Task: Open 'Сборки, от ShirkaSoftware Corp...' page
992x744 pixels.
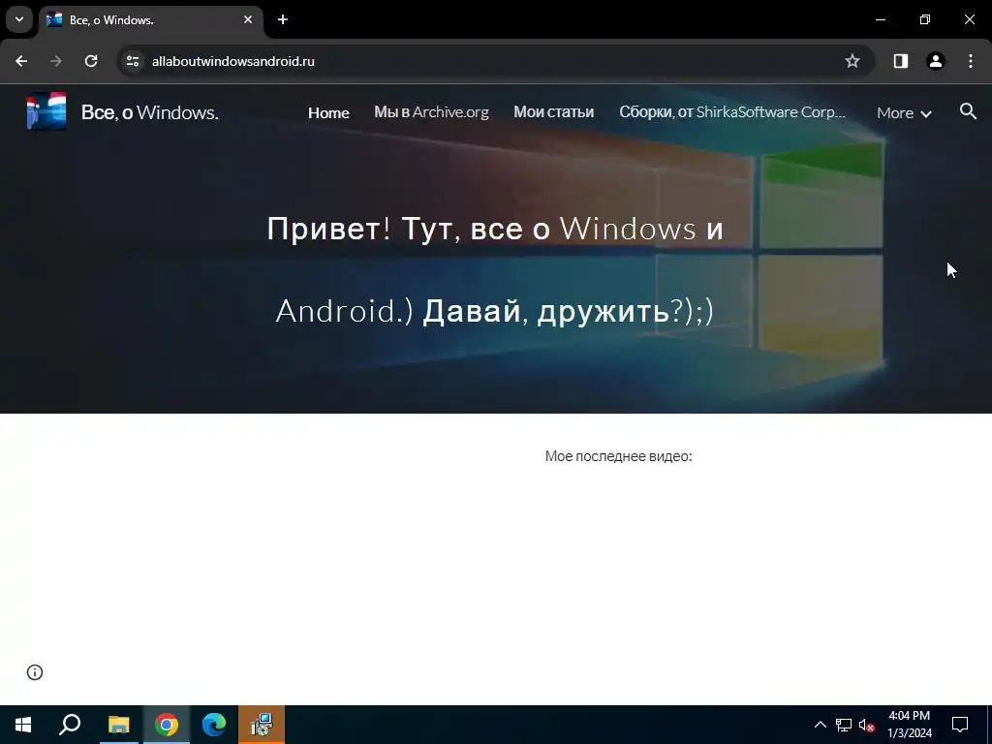Action: click(732, 112)
